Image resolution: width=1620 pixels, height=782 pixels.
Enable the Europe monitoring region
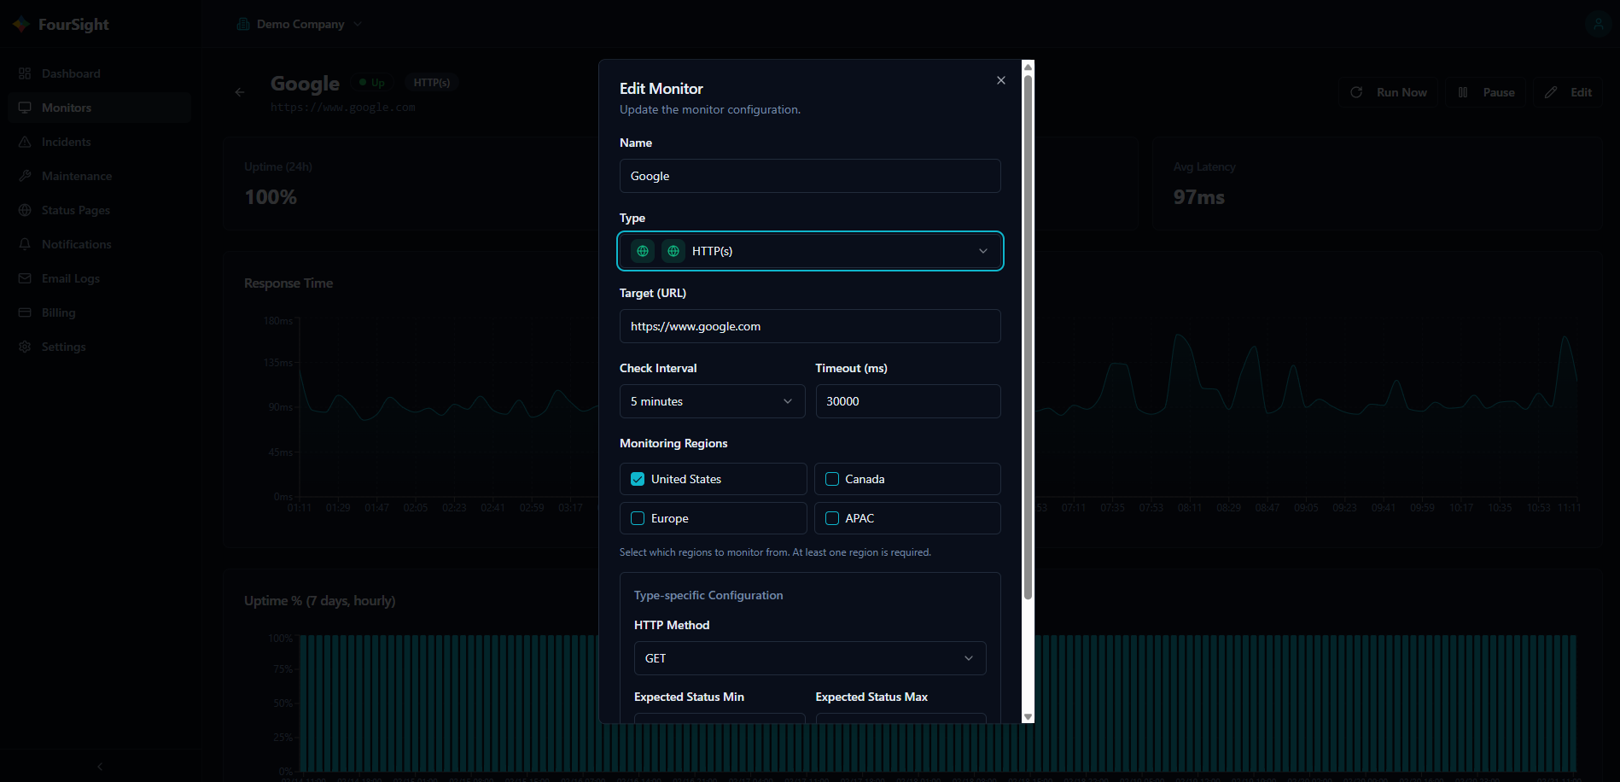click(637, 518)
